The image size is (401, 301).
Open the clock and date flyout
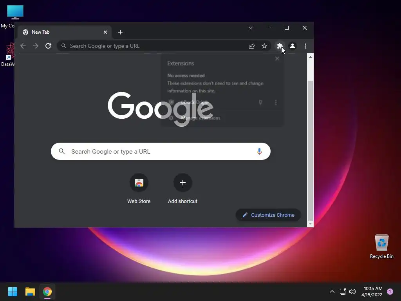click(372, 292)
